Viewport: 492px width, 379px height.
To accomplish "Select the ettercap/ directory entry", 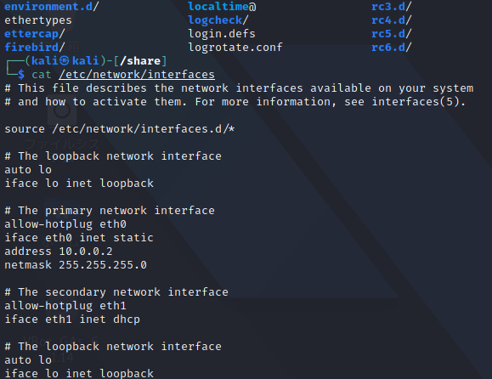I will pyautogui.click(x=35, y=34).
